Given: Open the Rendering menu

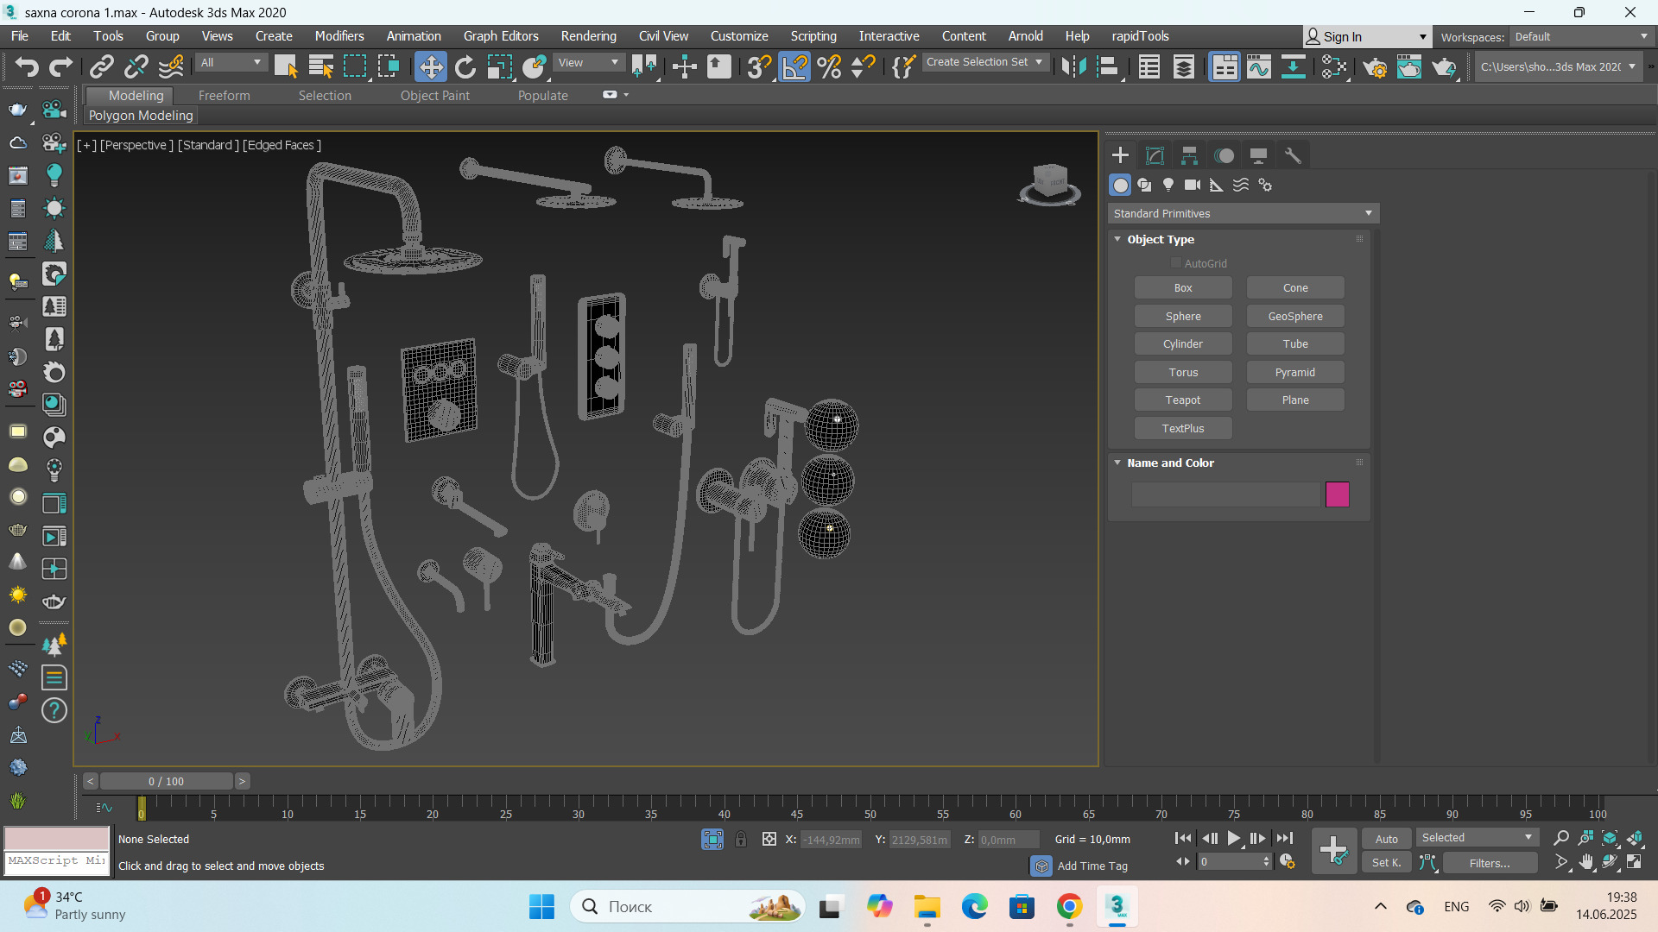Looking at the screenshot, I should (x=588, y=36).
